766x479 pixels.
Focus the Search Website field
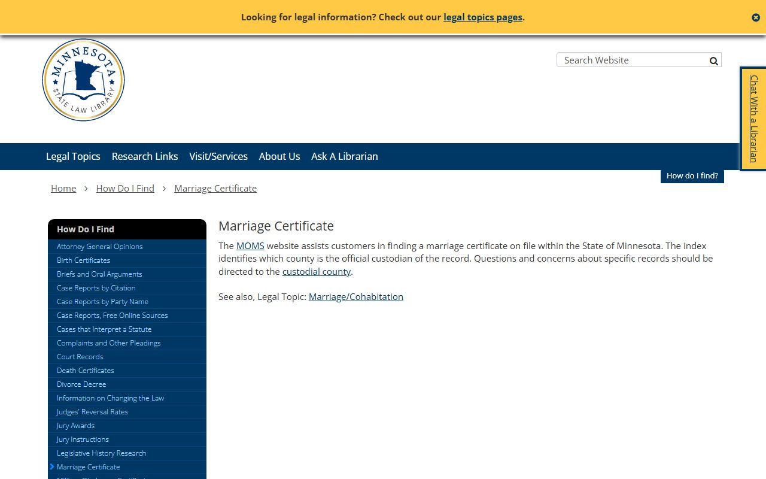pyautogui.click(x=633, y=60)
